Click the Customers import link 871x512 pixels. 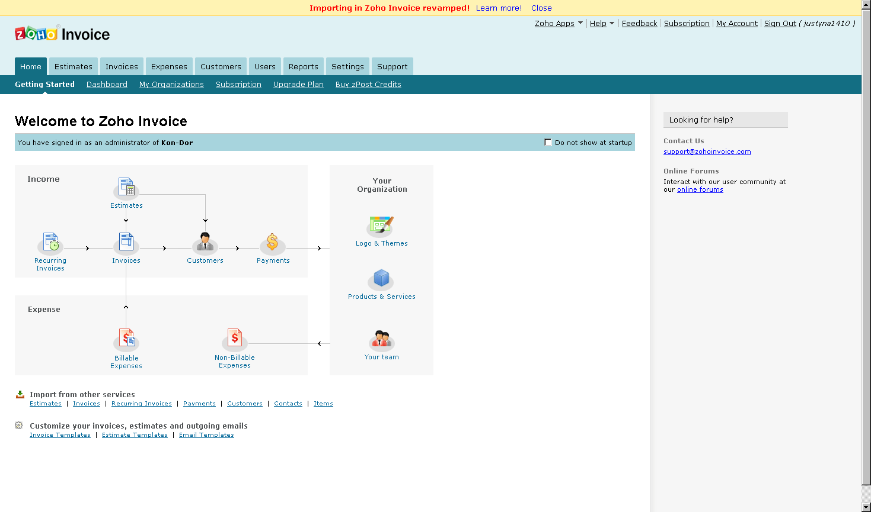point(245,403)
